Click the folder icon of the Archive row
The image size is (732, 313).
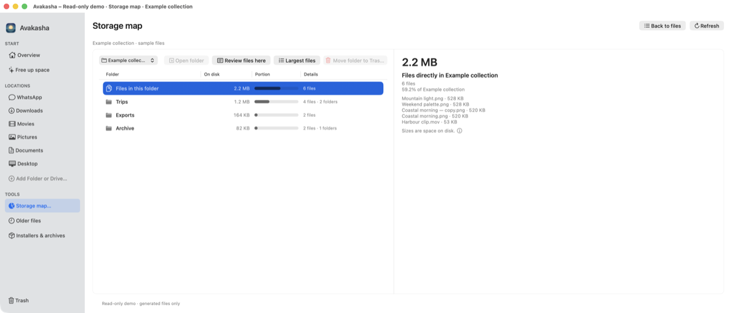pos(109,129)
